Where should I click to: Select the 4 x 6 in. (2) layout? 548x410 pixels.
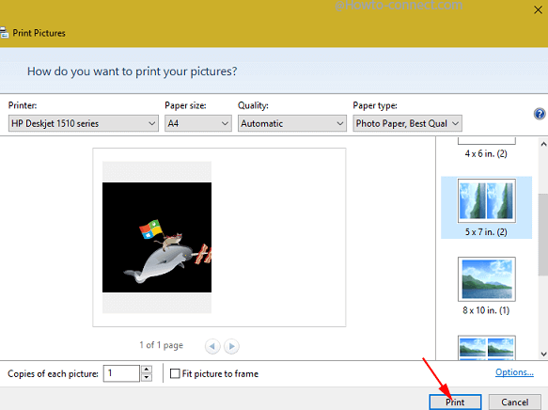486,149
